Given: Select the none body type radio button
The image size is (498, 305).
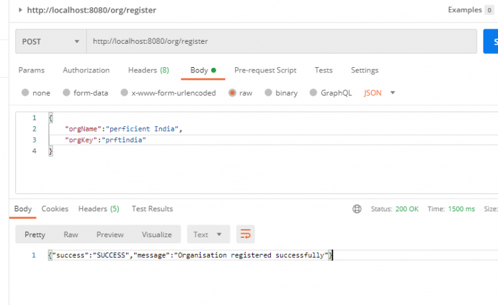Looking at the screenshot, I should tap(25, 93).
